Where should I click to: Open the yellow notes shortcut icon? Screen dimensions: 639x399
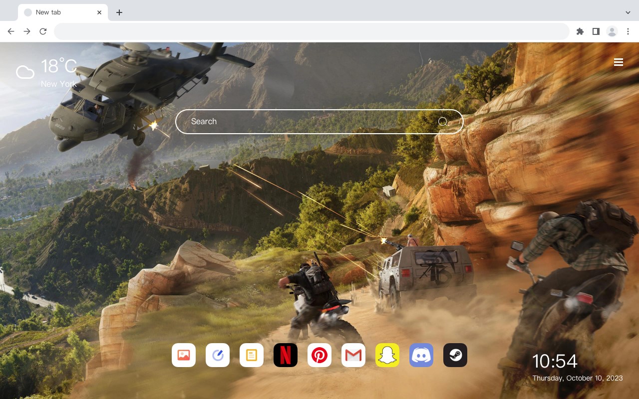click(x=252, y=355)
